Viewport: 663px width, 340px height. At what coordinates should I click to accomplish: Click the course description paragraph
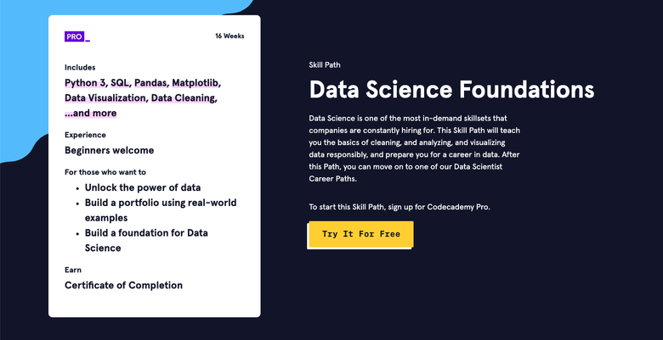[415, 148]
